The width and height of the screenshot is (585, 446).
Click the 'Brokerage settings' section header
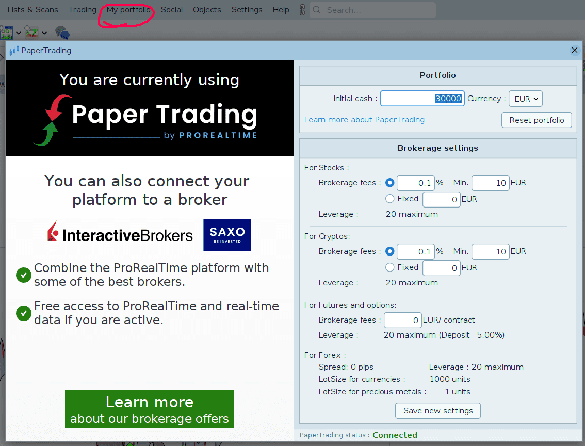pyautogui.click(x=437, y=148)
